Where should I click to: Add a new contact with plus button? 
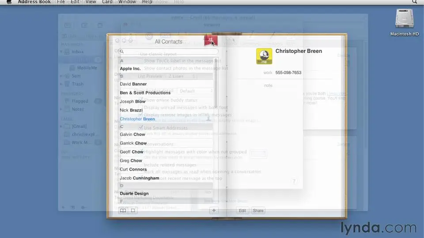point(214,211)
